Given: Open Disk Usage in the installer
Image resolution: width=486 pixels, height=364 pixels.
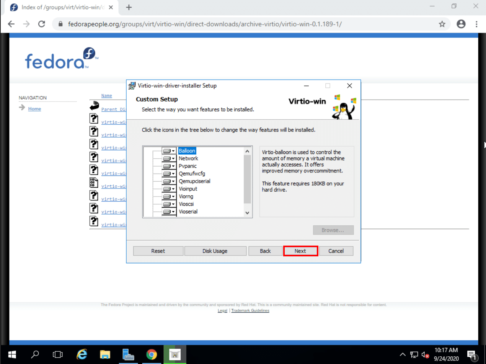Looking at the screenshot, I should coord(215,251).
